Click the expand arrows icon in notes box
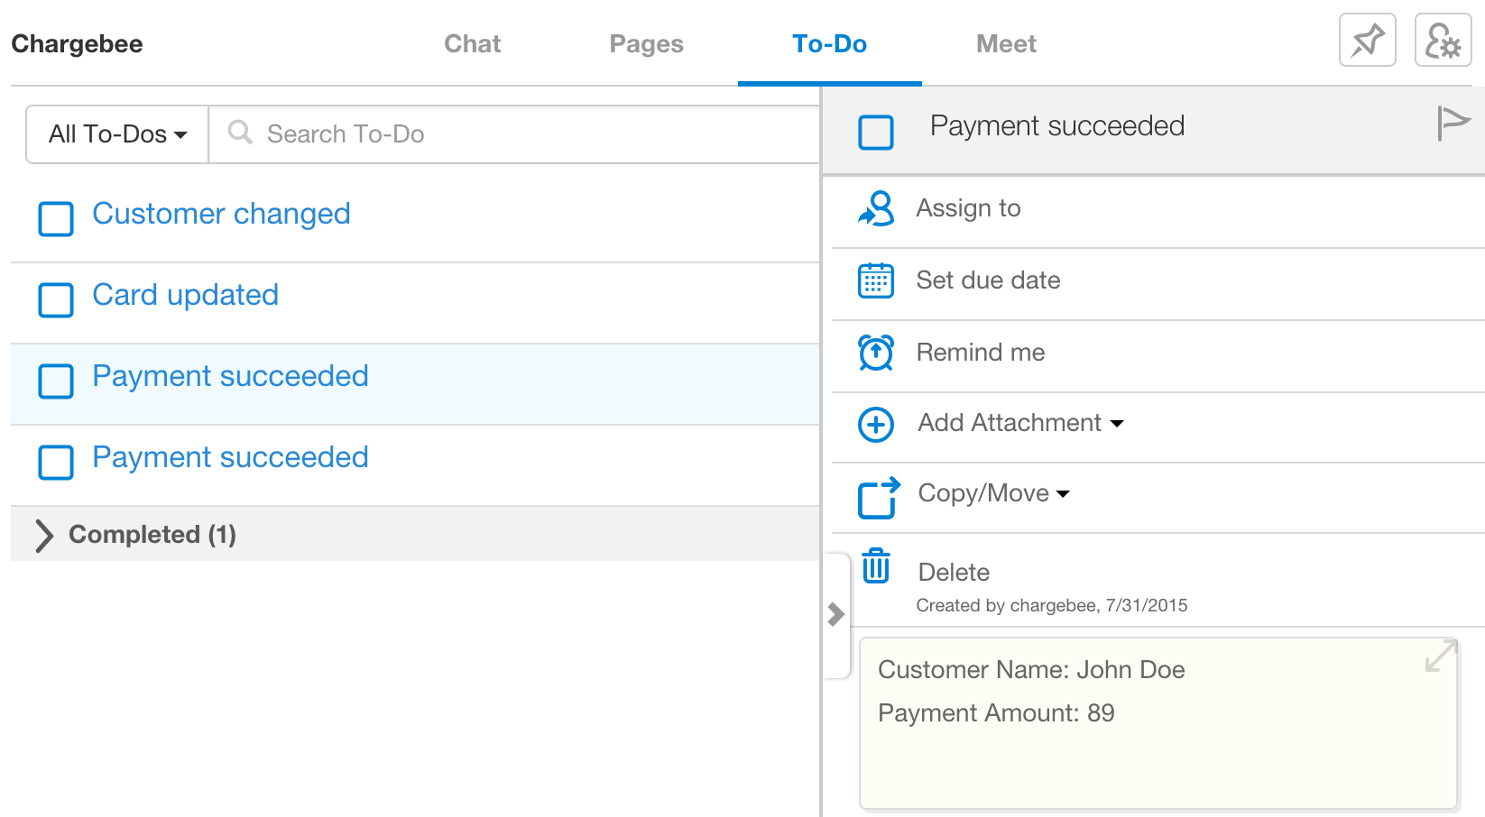The image size is (1485, 817). (1441, 656)
